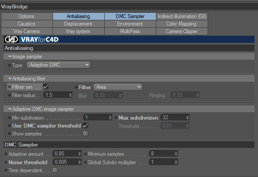The width and height of the screenshot is (258, 177).
Task: Select the MultiPass tab
Action: click(130, 31)
